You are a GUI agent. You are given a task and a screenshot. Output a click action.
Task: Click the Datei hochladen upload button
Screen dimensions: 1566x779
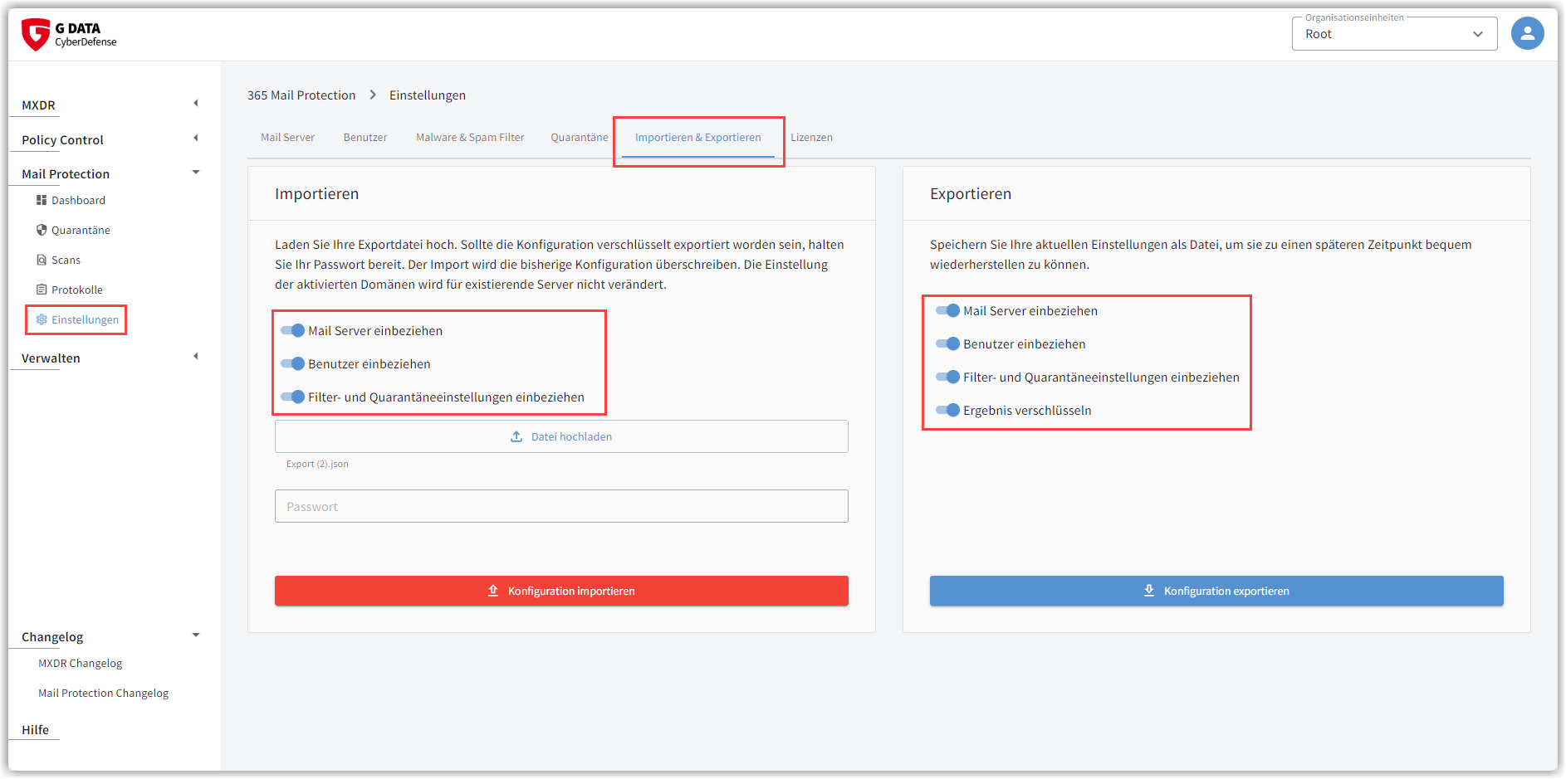[x=561, y=436]
